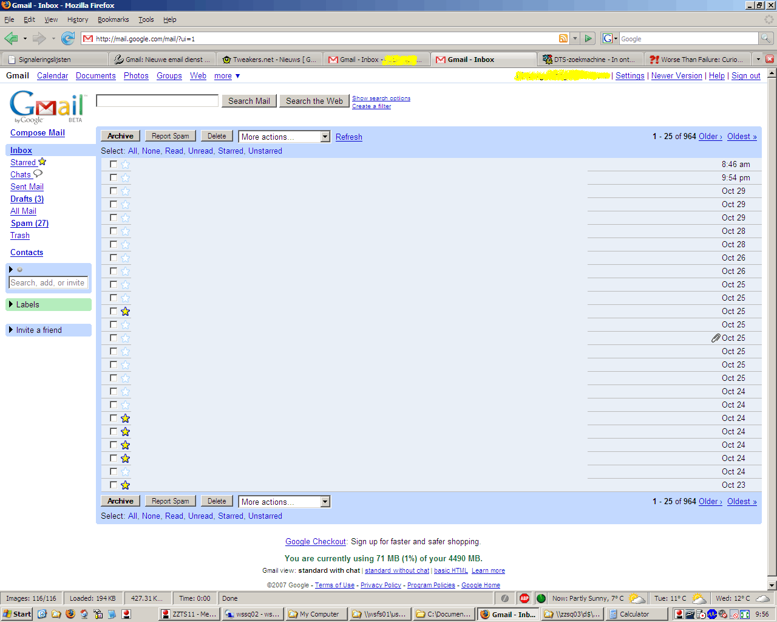Reload the page with the refresh icon
Screen dimensions: 777x622
(68, 39)
